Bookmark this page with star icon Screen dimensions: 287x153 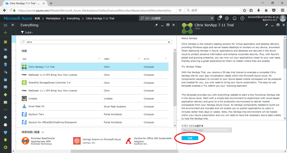tap(244, 10)
